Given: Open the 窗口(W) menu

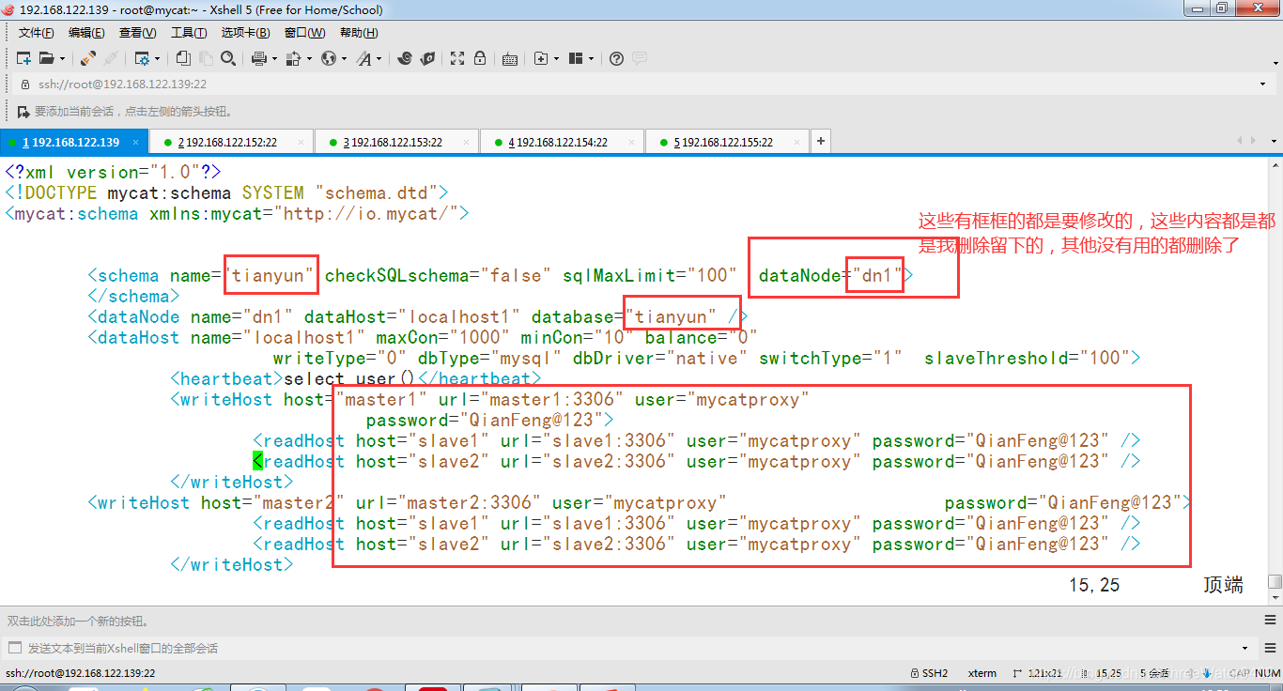Looking at the screenshot, I should tap(304, 33).
